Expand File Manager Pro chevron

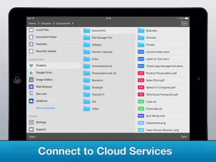coord(132,38)
